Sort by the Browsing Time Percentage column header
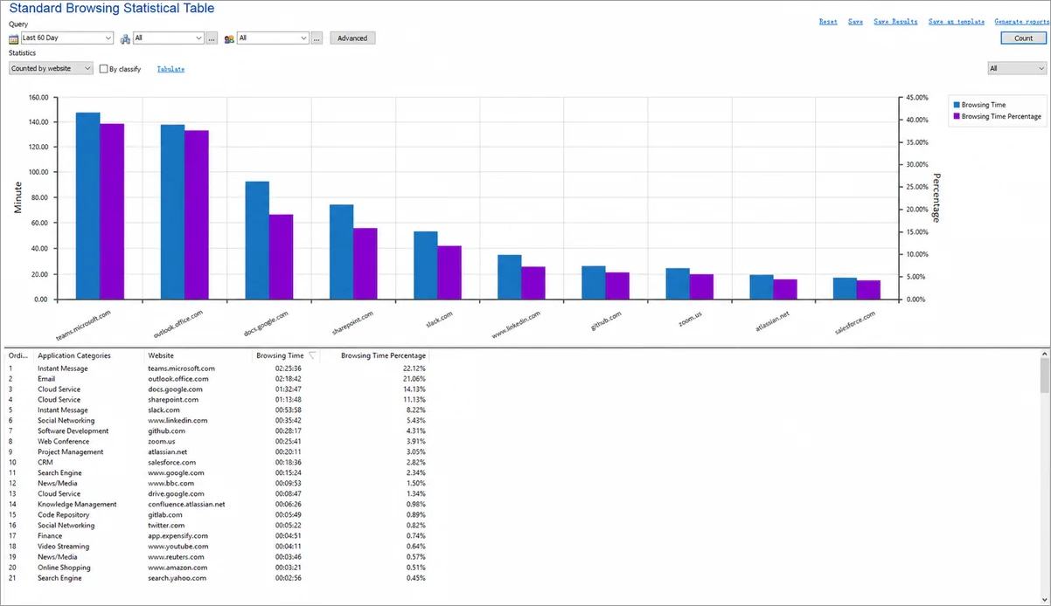 pos(383,355)
